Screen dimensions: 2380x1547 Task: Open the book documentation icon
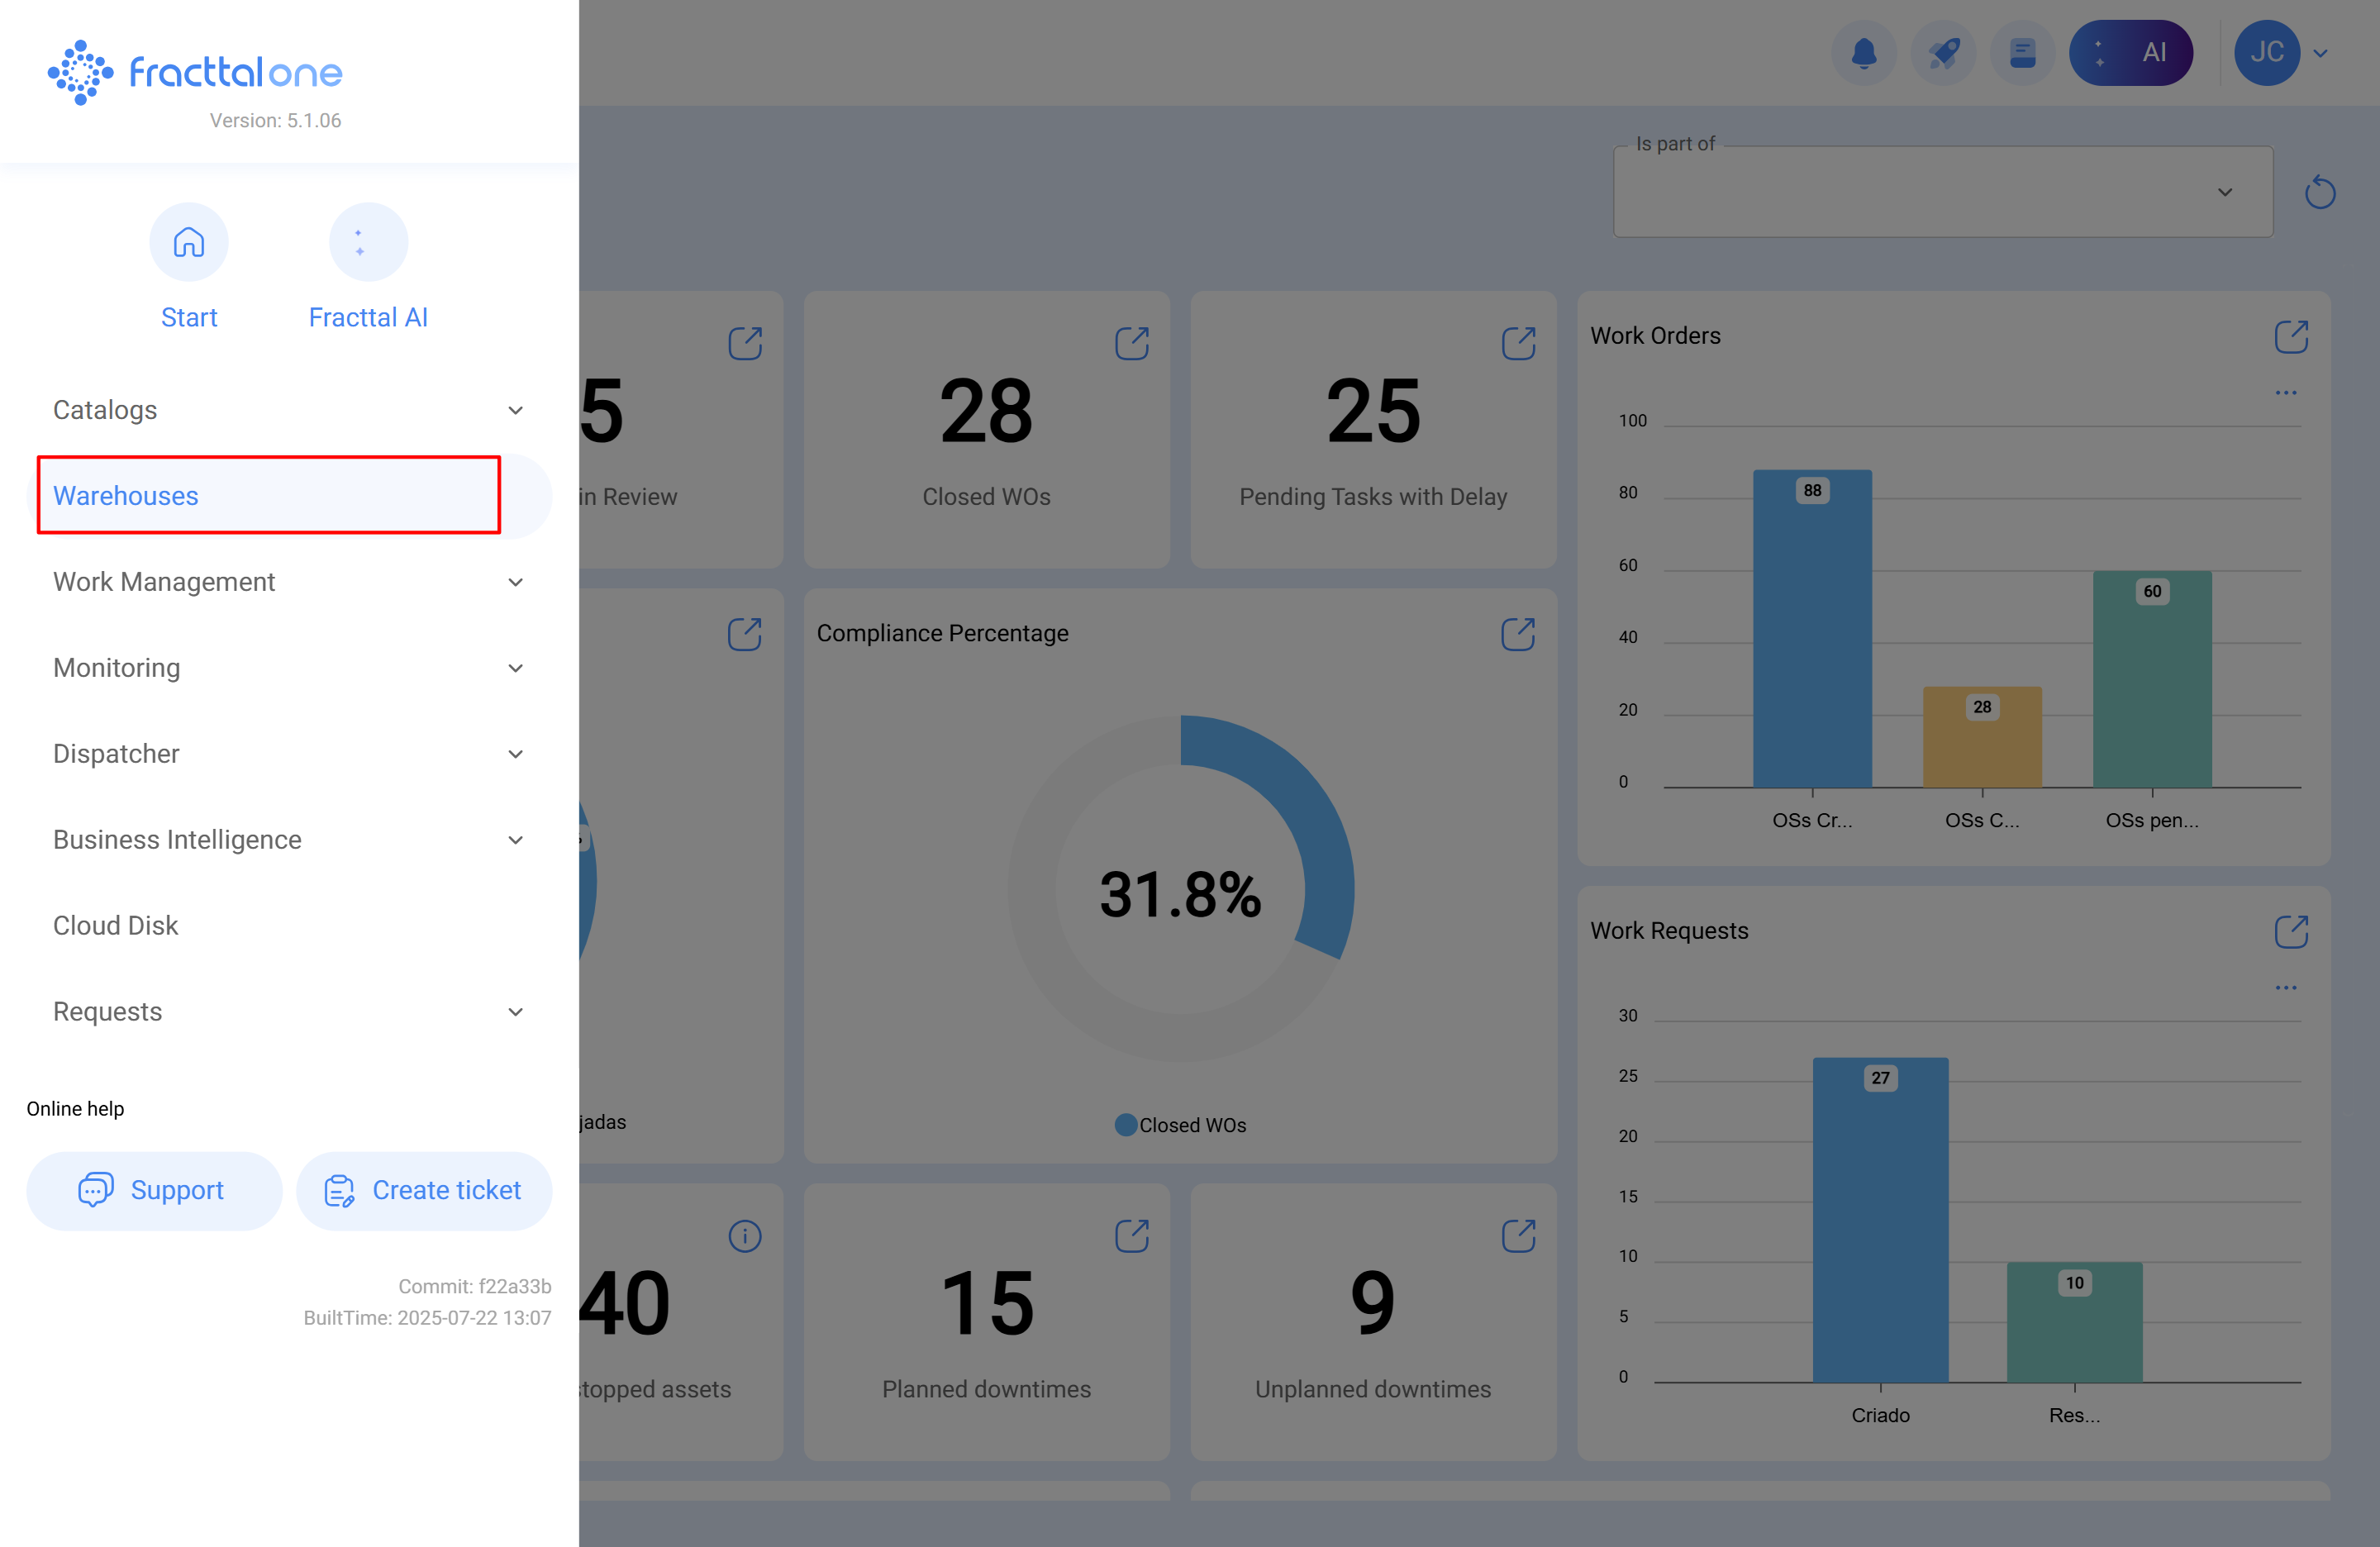click(x=2022, y=52)
